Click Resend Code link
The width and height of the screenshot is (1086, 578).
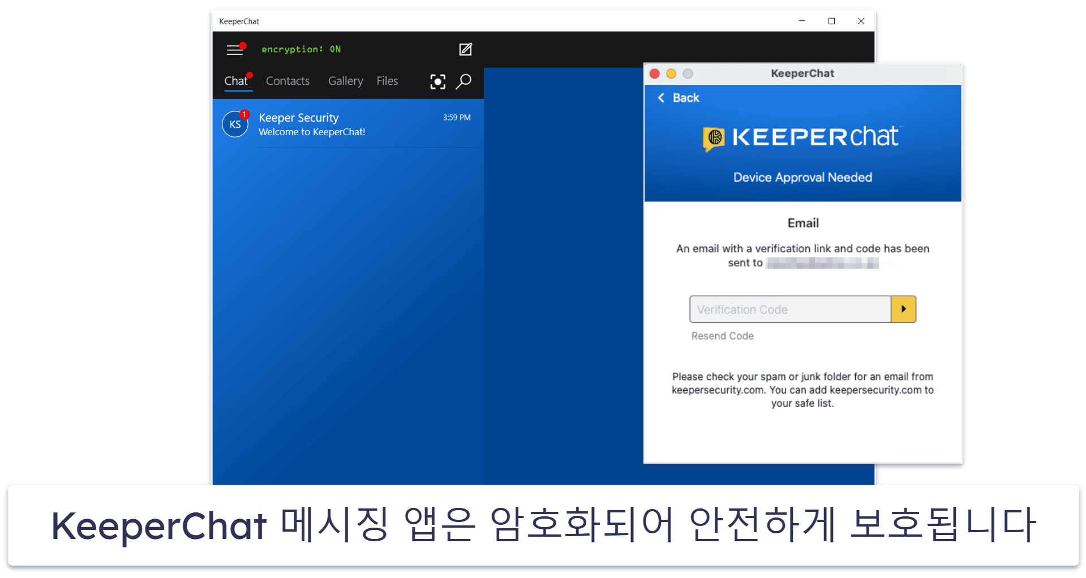722,336
